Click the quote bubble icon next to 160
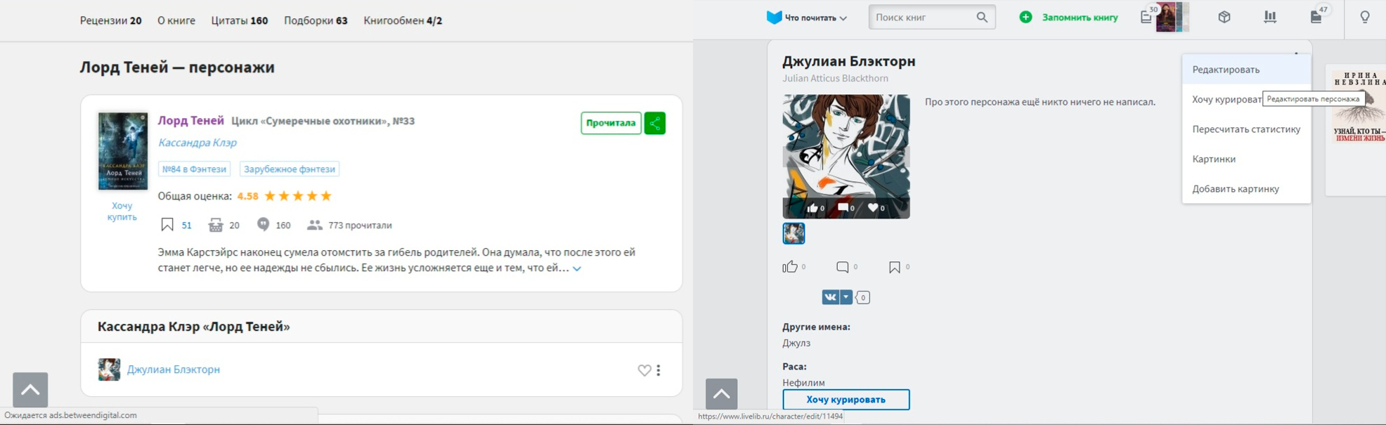 click(x=263, y=224)
